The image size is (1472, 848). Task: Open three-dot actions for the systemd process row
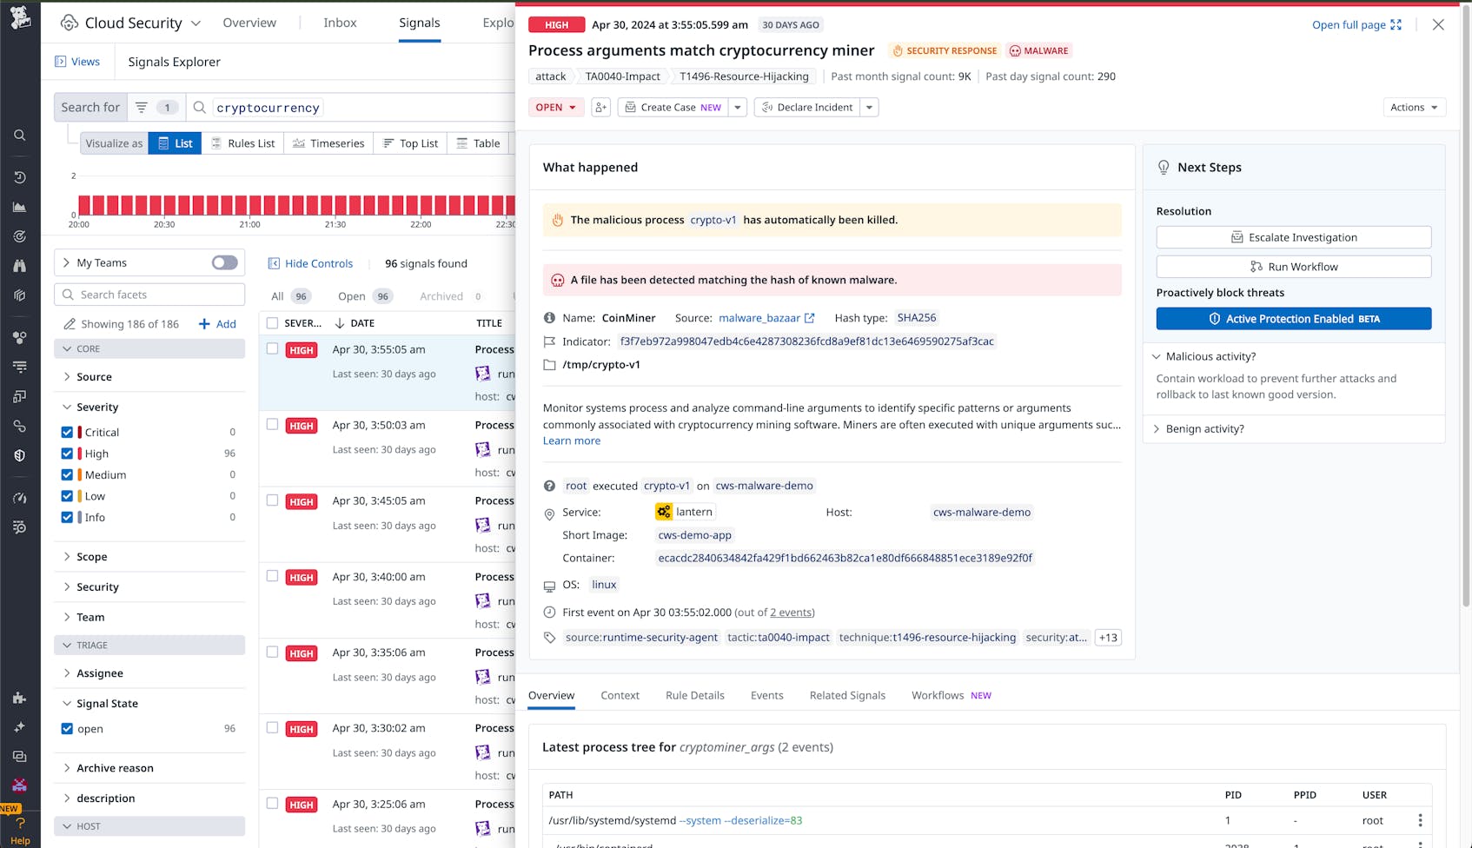[x=1420, y=820]
